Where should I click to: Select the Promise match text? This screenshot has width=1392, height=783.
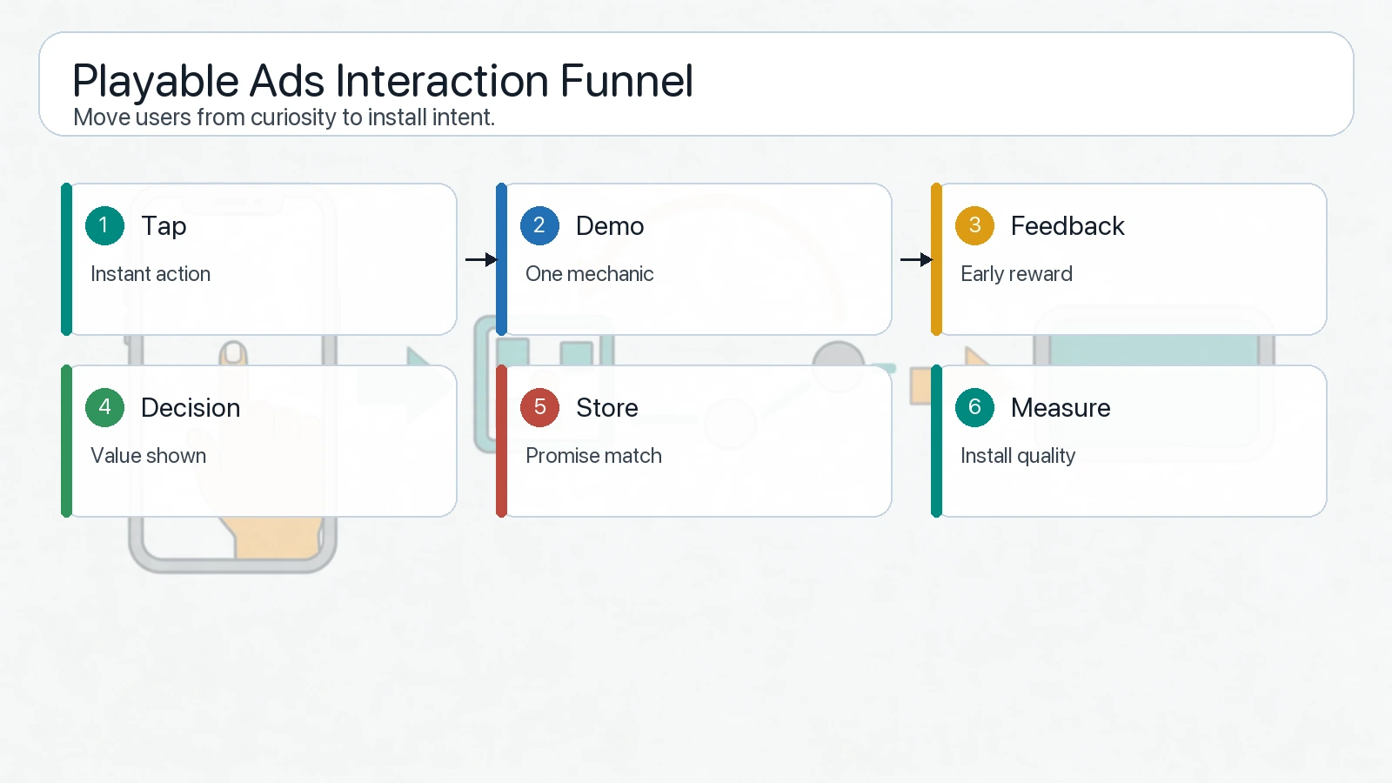(x=593, y=456)
